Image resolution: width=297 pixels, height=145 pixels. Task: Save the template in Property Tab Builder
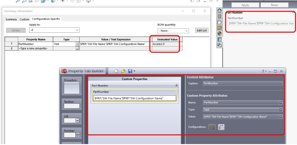130,71
